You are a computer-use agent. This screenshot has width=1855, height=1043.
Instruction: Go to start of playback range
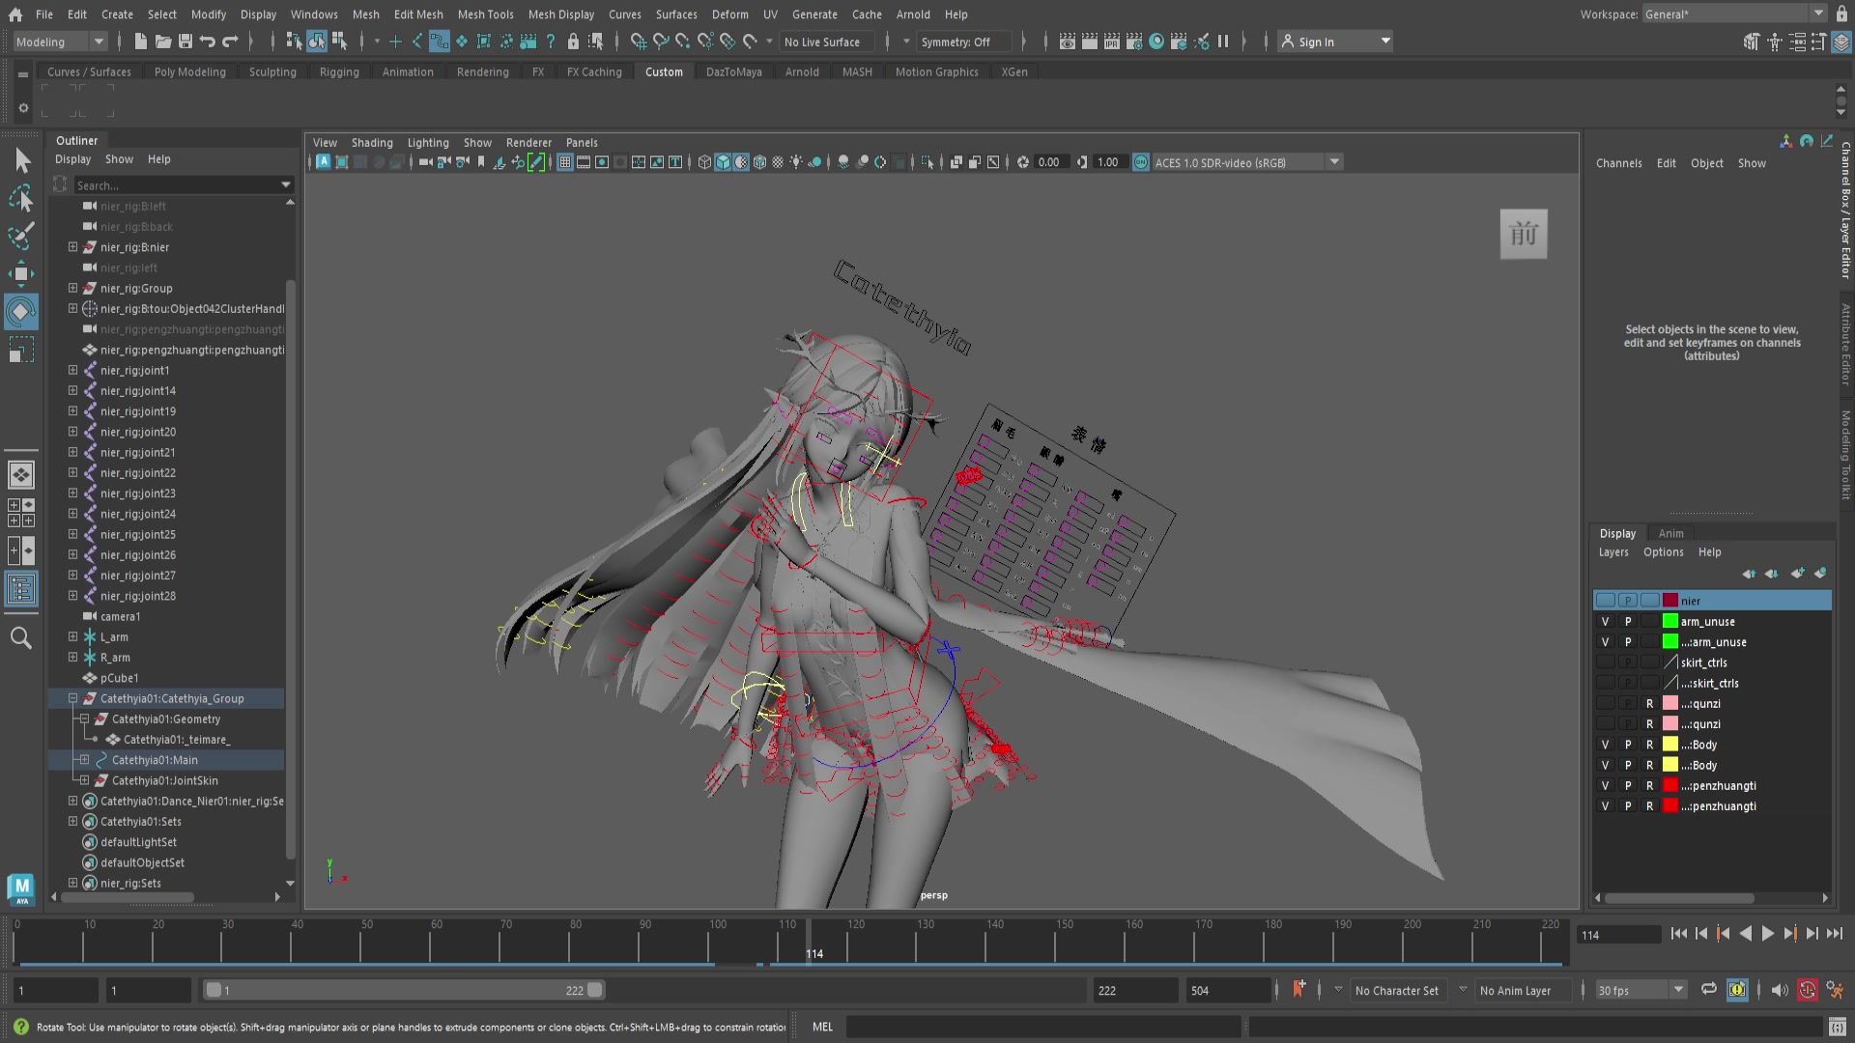coord(1678,934)
